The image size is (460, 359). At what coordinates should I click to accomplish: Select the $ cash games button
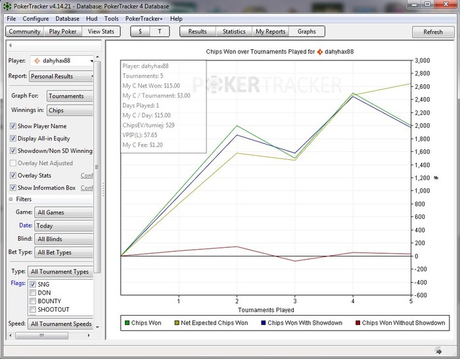tap(140, 32)
